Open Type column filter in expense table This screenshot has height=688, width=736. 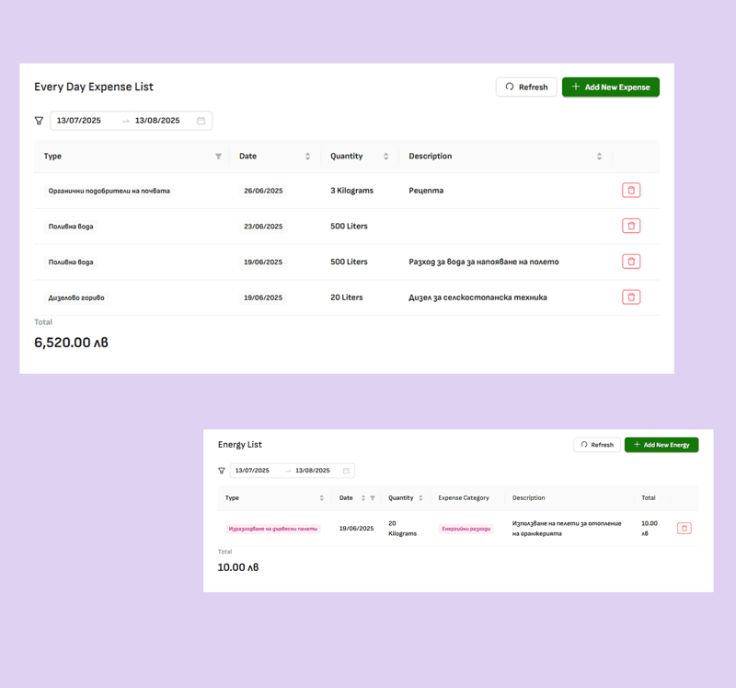point(218,157)
